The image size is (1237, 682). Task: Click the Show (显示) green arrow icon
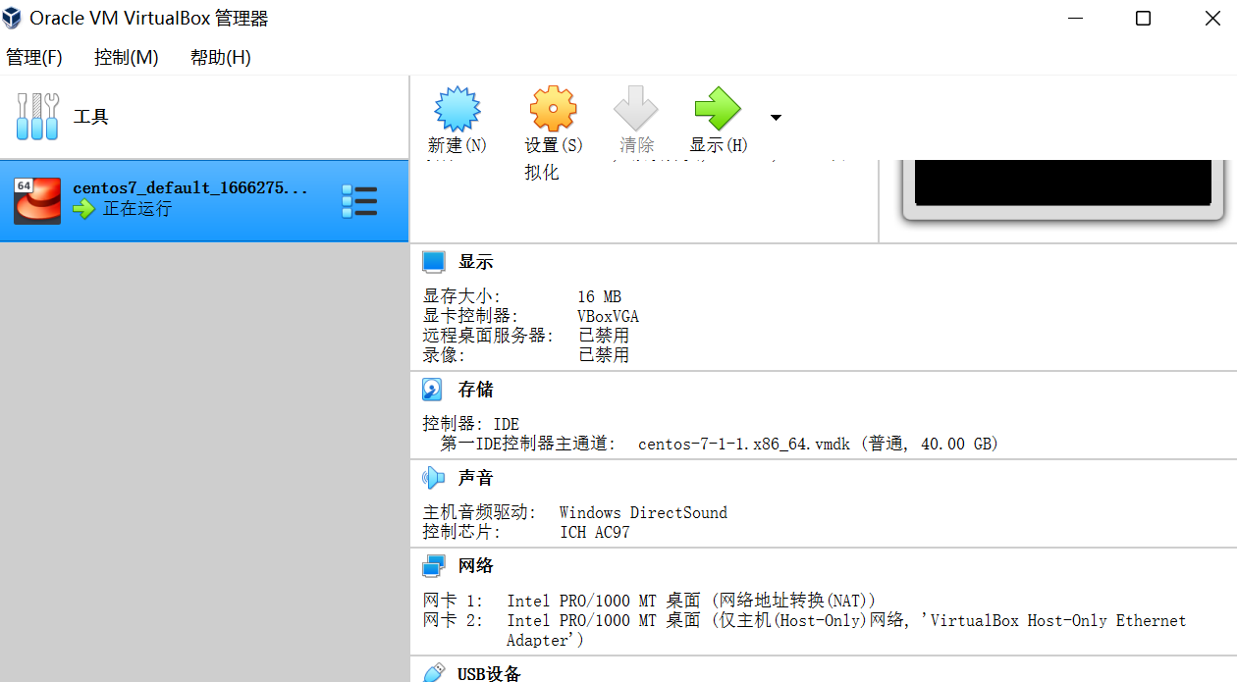pos(718,108)
